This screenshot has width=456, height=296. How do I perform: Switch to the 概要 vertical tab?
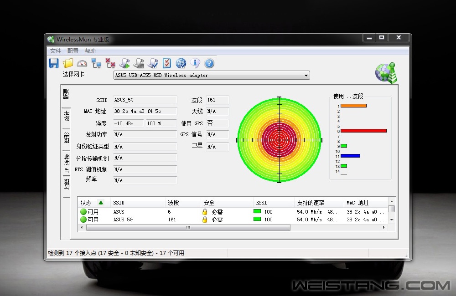coord(66,94)
